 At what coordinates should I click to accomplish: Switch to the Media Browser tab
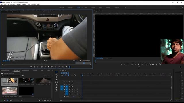tap(25, 70)
